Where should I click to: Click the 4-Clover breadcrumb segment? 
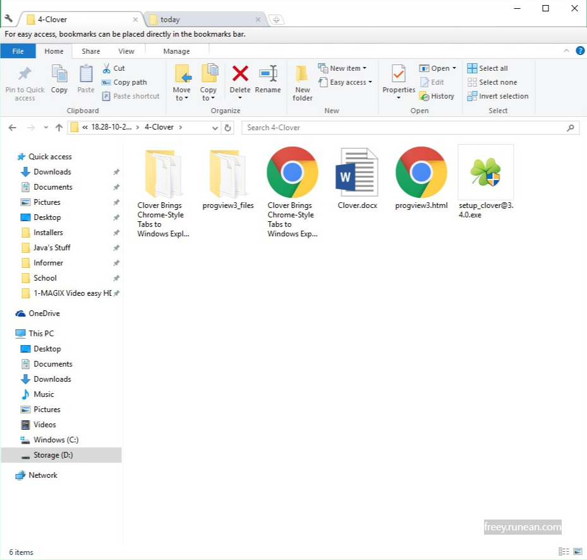[159, 127]
